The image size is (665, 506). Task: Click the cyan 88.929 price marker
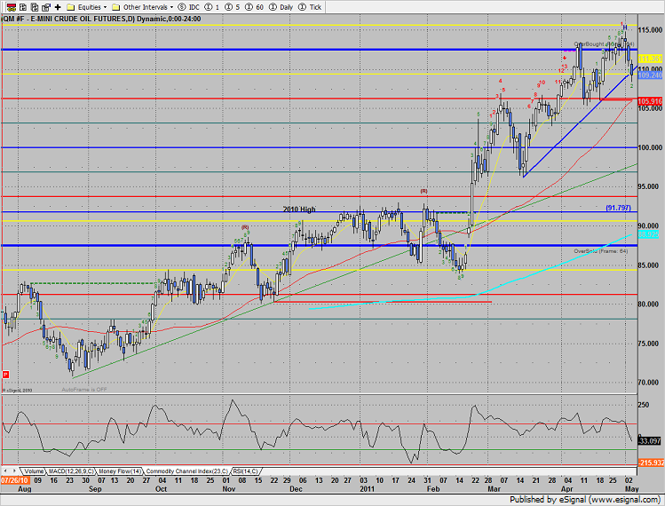[648, 234]
